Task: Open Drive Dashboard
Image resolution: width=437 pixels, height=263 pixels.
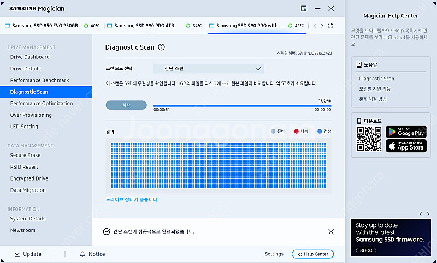Action: (x=30, y=57)
